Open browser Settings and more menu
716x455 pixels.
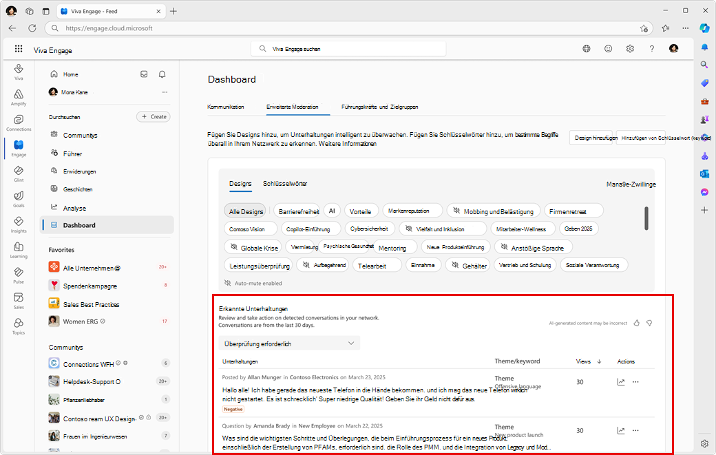[686, 28]
